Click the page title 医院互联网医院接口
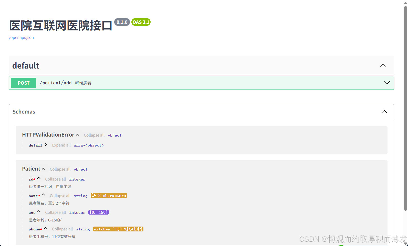 point(61,26)
